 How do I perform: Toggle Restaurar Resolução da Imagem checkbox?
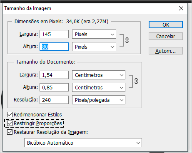pos(10,132)
